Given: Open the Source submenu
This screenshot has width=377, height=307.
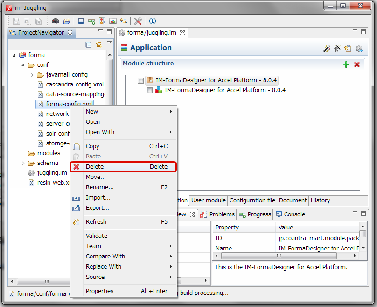Looking at the screenshot, I should (x=129, y=277).
